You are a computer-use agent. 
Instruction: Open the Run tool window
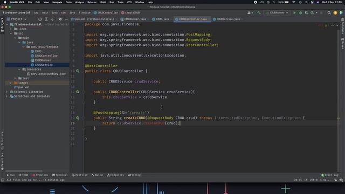tap(11, 175)
